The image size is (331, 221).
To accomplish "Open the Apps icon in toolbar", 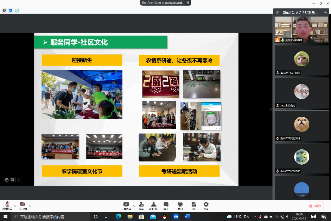I will click(194, 205).
